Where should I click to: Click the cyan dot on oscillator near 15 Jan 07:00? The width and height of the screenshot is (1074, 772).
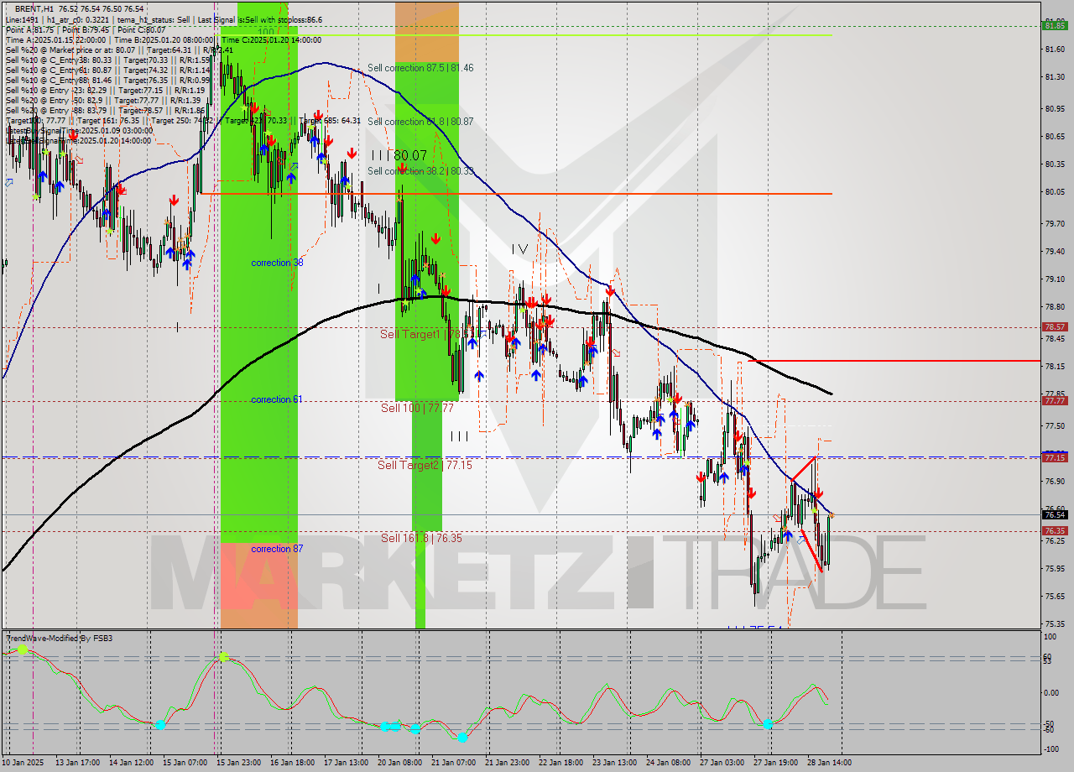coord(160,723)
